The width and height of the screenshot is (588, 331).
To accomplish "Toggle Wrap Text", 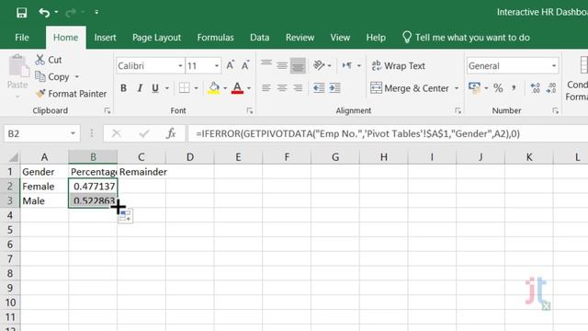I will (398, 66).
